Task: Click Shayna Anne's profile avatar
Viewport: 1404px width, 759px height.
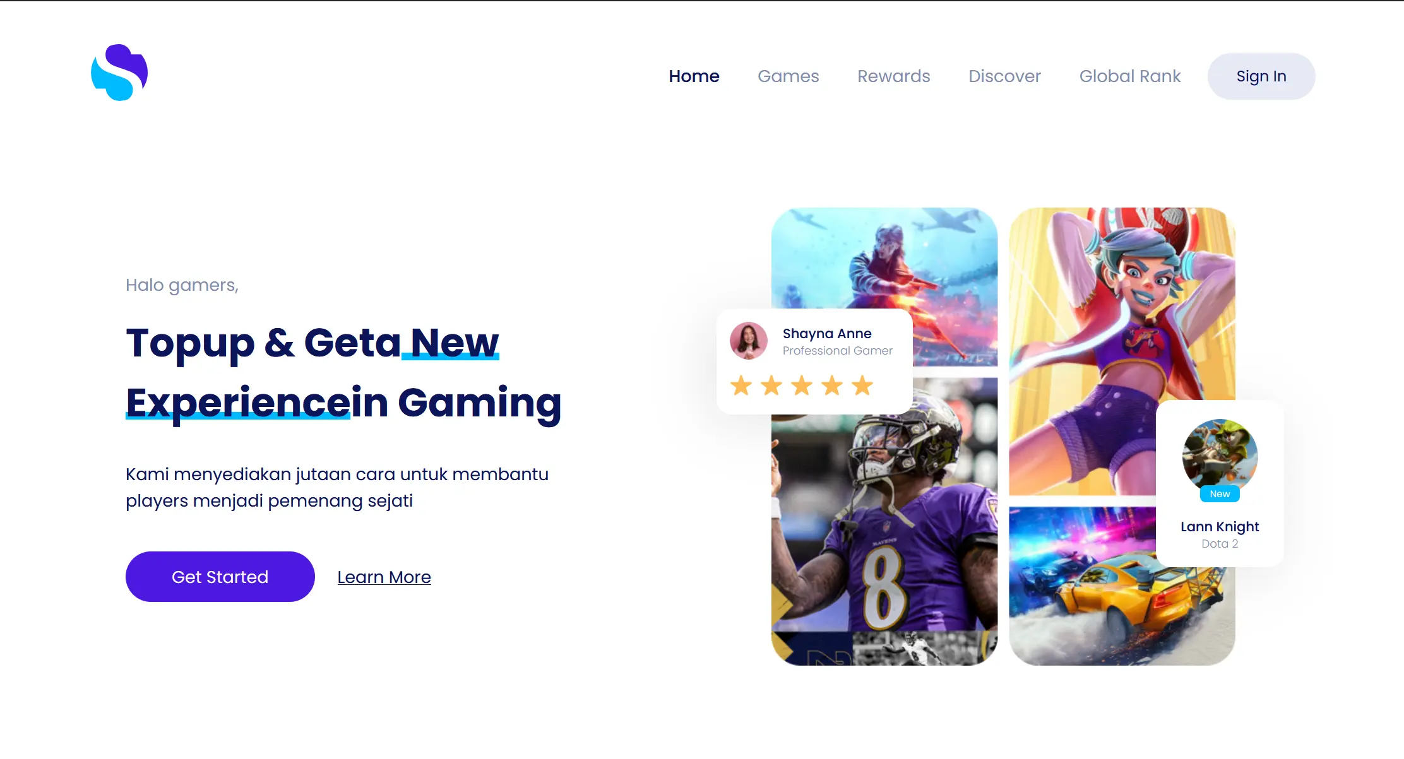Action: click(x=749, y=341)
